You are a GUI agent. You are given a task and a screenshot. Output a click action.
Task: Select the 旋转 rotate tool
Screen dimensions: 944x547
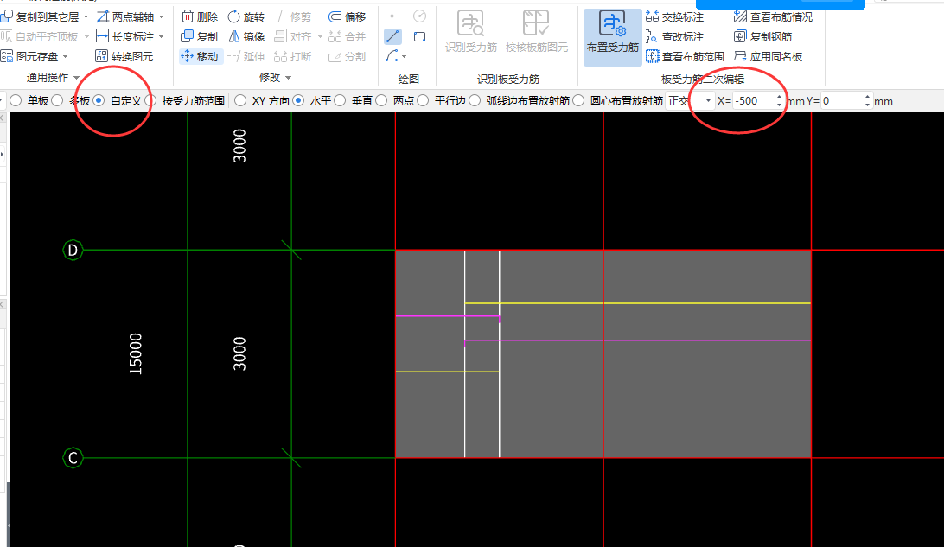pyautogui.click(x=246, y=16)
